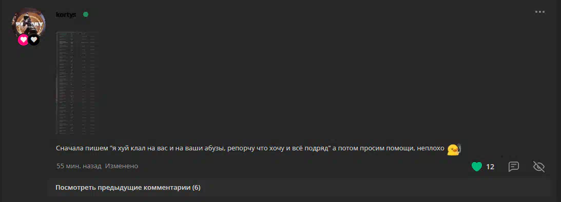Open the username kortys profile link
The height and width of the screenshot is (202, 561).
coord(66,15)
